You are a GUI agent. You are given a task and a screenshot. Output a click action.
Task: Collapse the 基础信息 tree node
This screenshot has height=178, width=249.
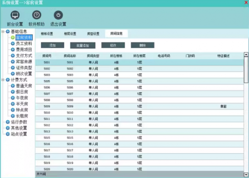tap(3, 32)
